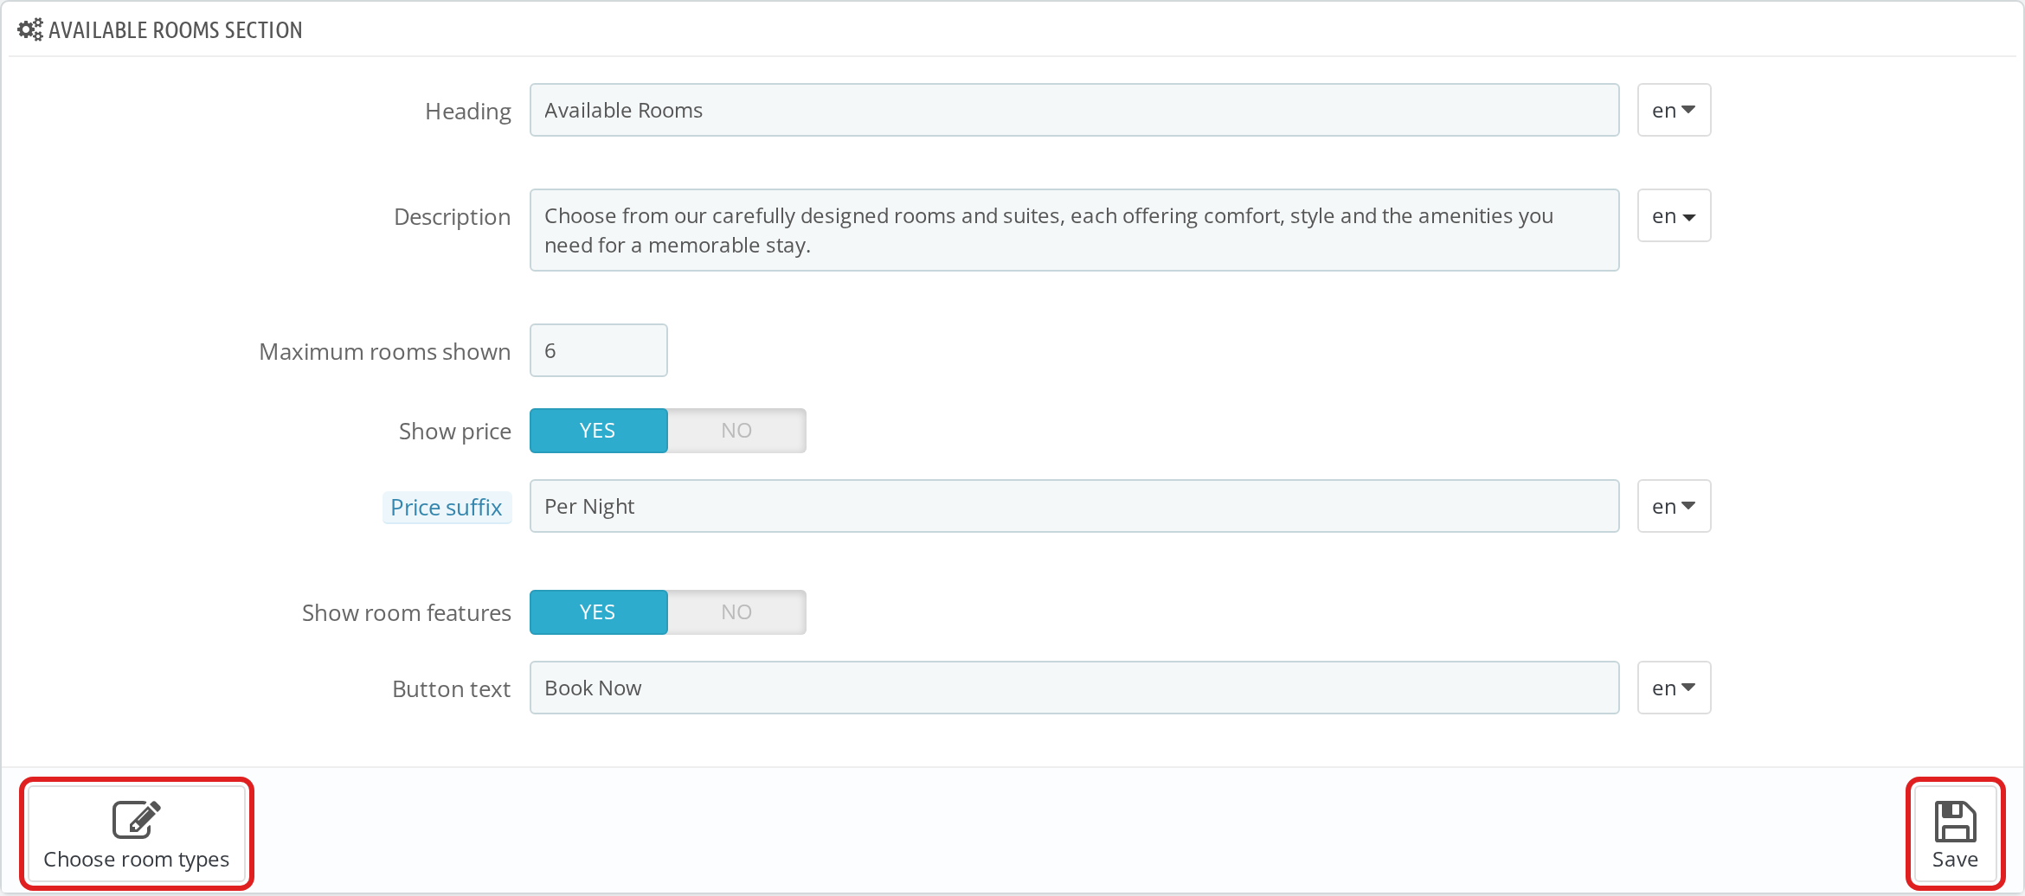2025x896 pixels.
Task: Set Show room features to YES
Action: point(598,612)
